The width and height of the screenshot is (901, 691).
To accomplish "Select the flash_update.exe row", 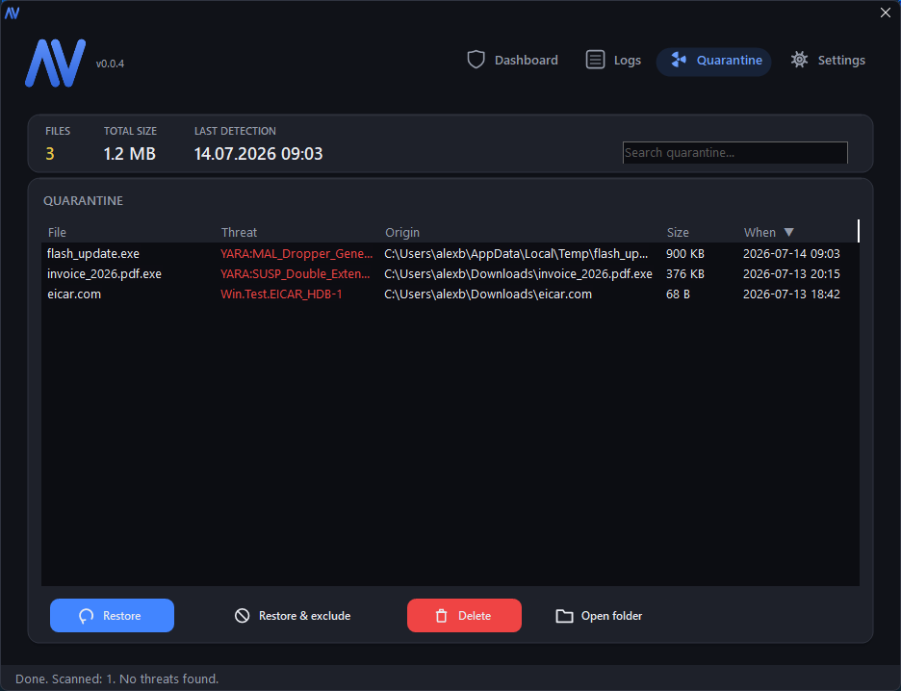I will pyautogui.click(x=450, y=254).
